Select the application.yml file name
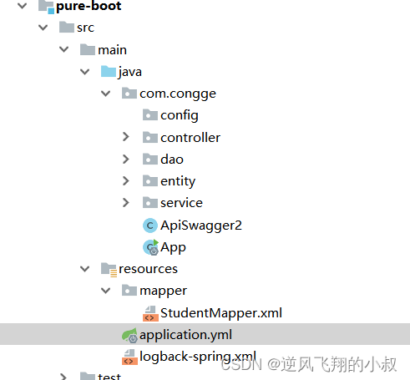410x380 pixels. [x=185, y=335]
